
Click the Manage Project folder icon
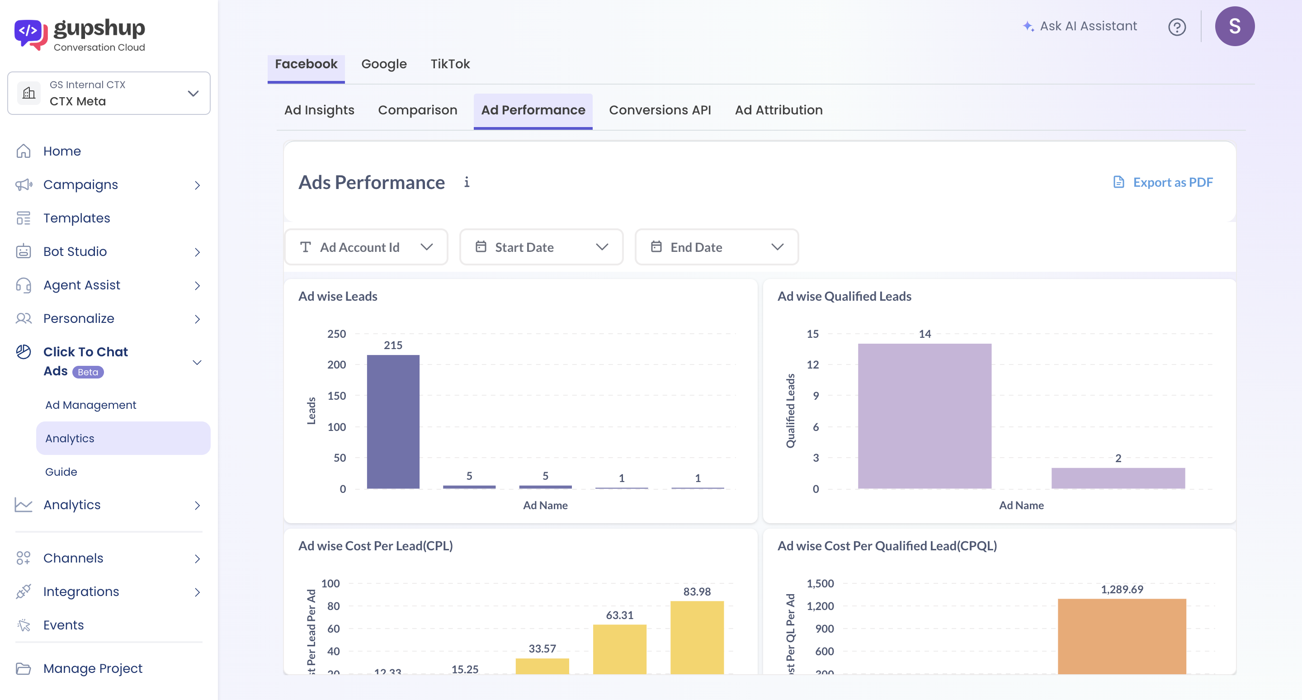tap(23, 669)
